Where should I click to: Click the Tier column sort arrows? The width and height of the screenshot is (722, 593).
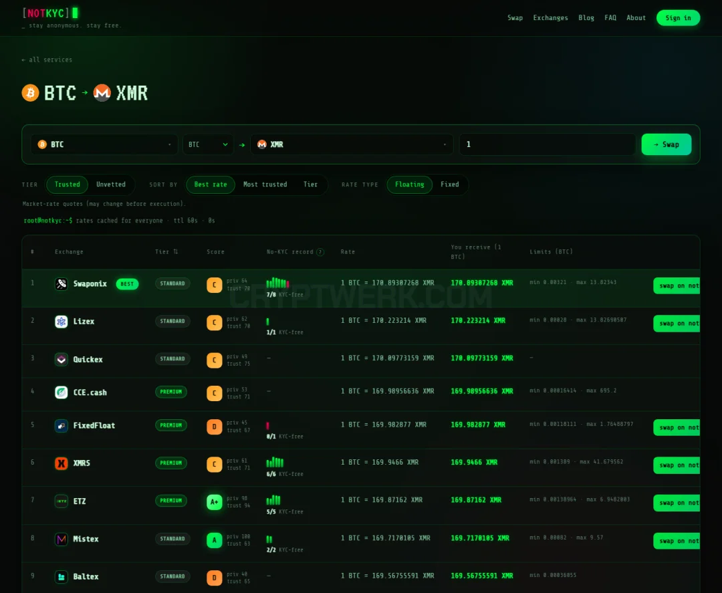pyautogui.click(x=175, y=251)
